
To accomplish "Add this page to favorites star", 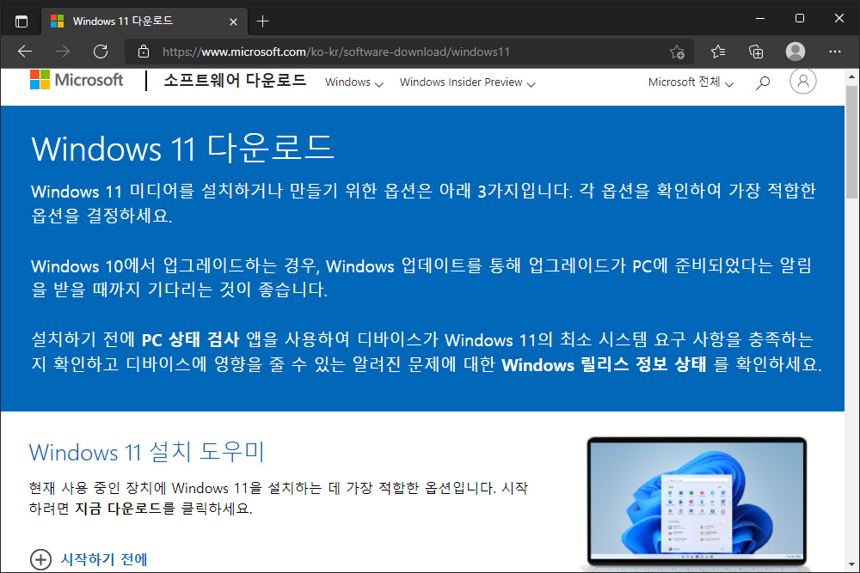I will [677, 52].
